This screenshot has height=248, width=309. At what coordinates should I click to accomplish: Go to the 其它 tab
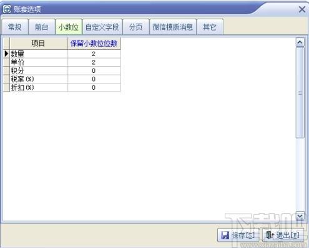(210, 27)
